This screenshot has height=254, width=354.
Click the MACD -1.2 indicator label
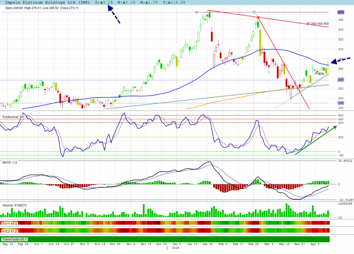tap(10, 162)
